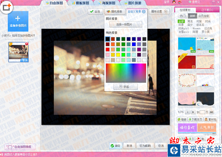Click the 下载本页 download page button

pos(196,120)
